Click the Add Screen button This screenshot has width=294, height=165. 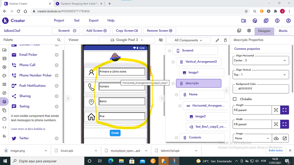(96, 31)
